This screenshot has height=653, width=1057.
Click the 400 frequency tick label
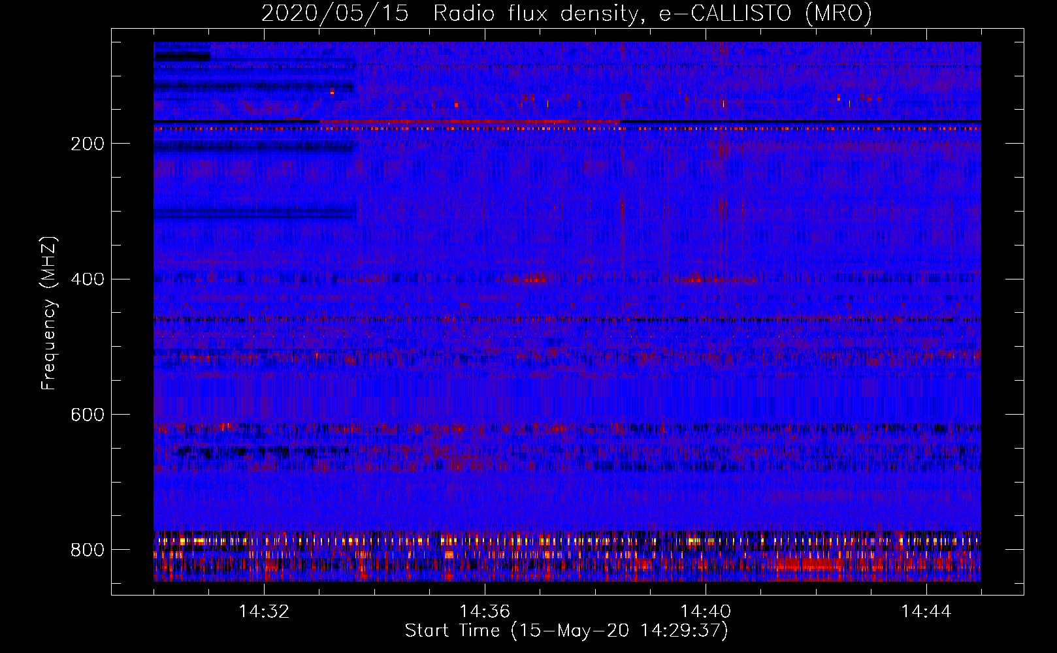[x=88, y=279]
